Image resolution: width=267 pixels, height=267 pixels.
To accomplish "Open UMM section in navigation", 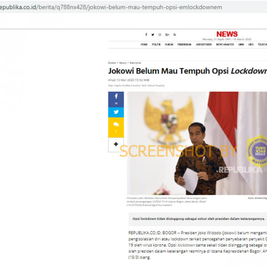I will [241, 44].
